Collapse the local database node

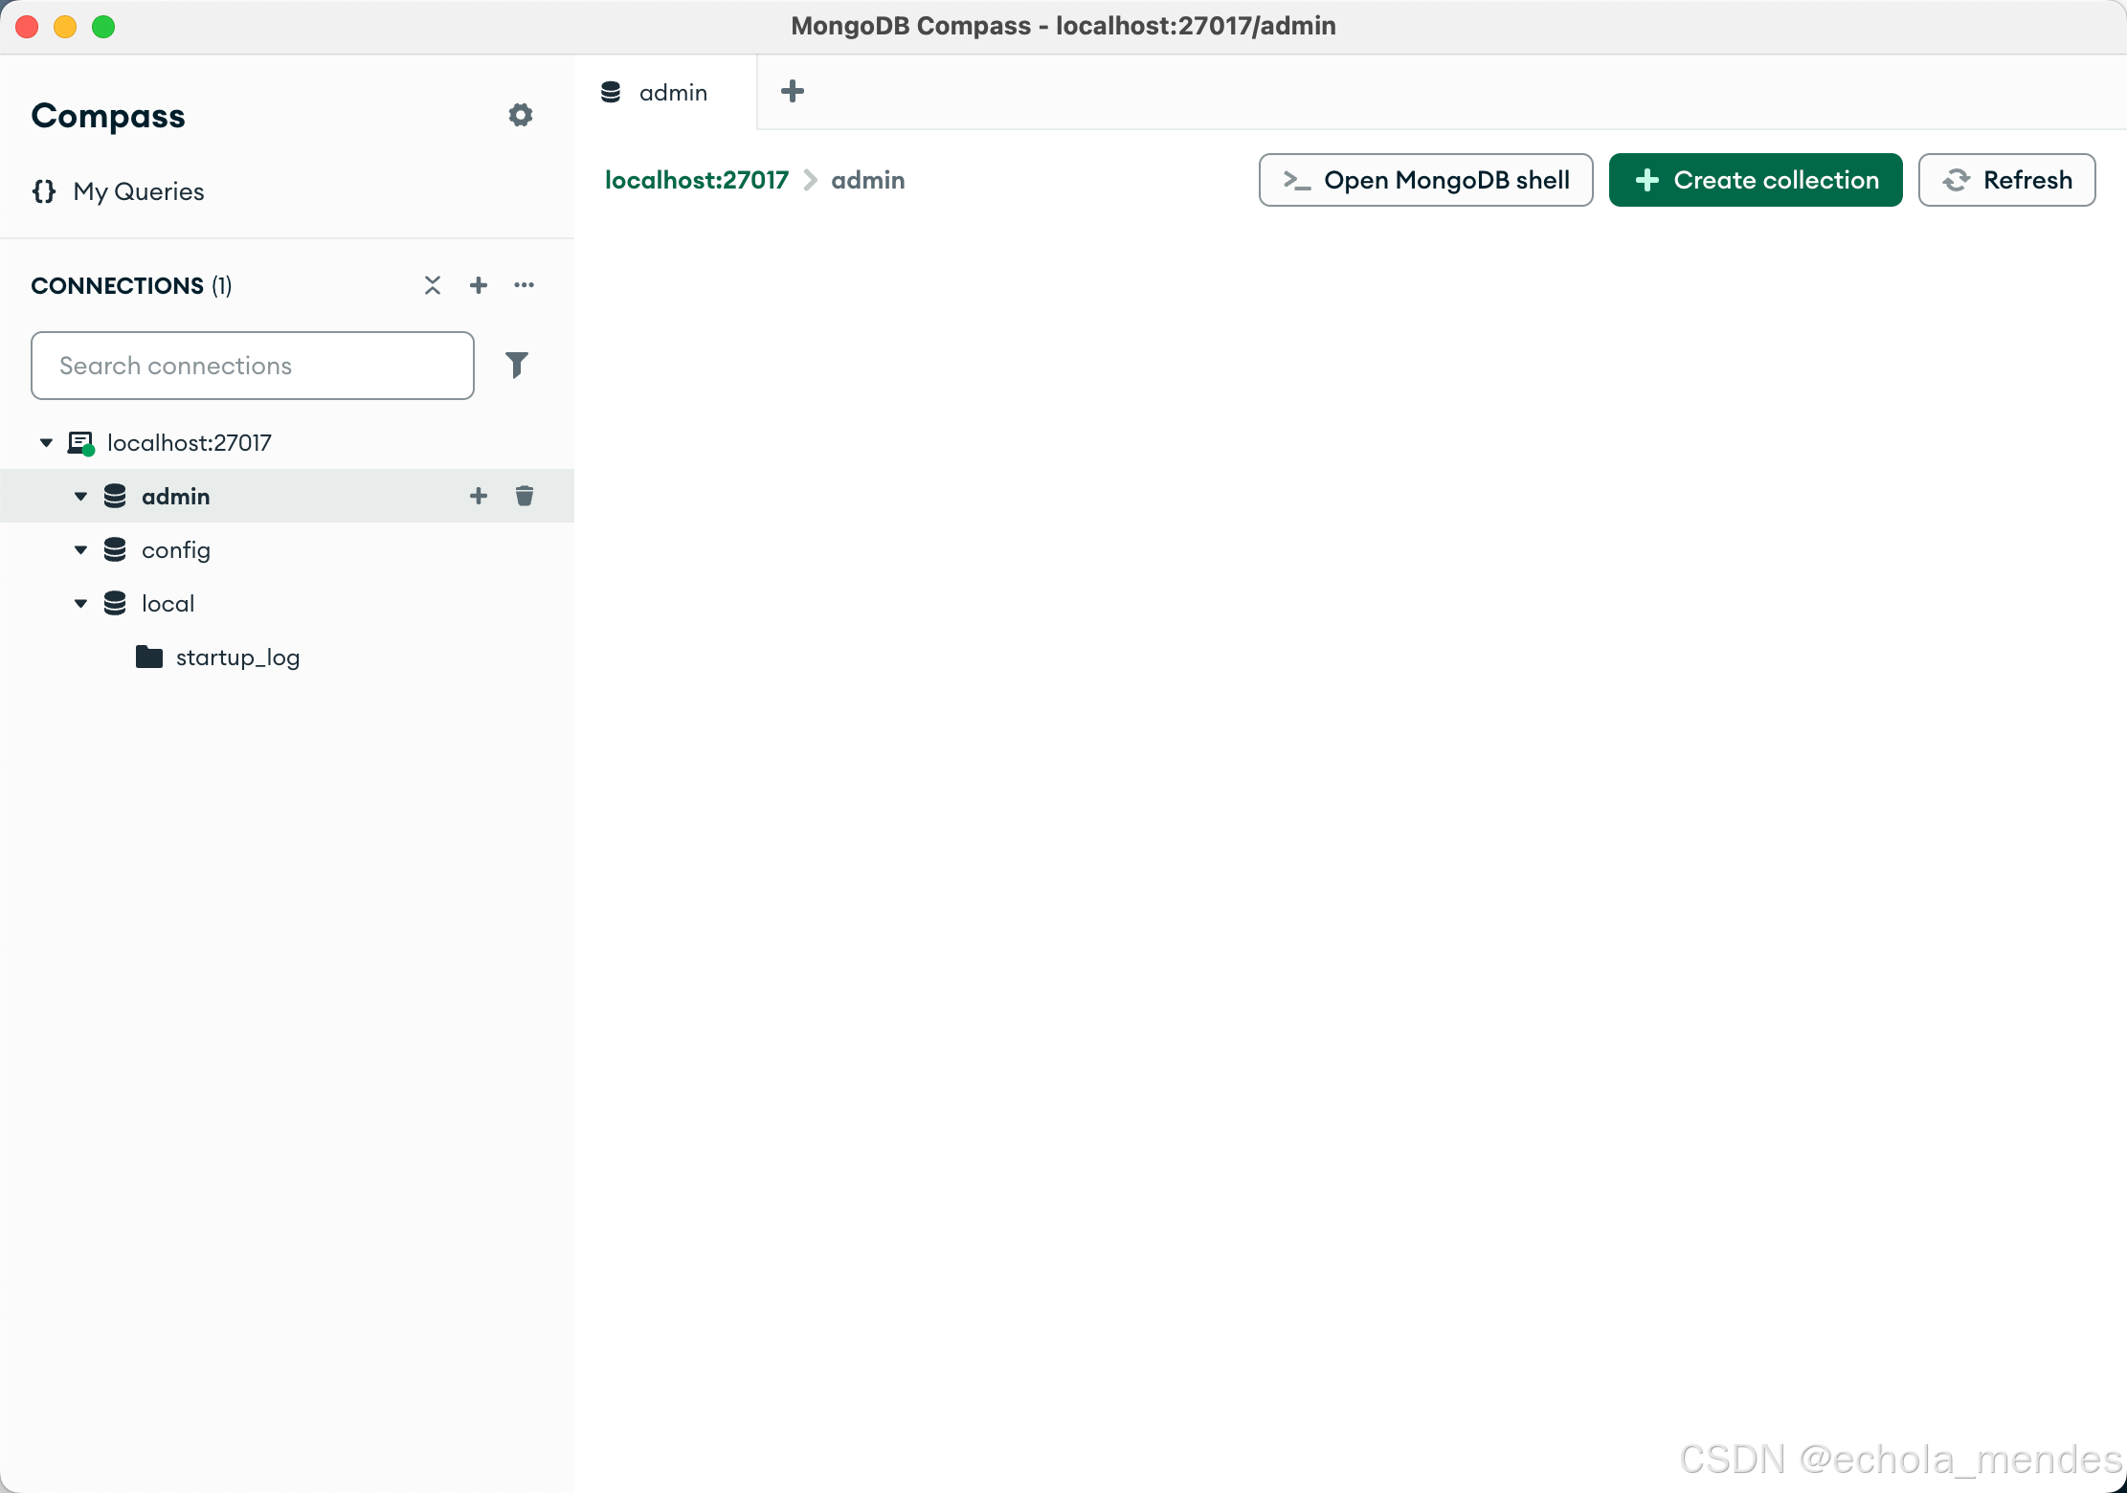(81, 604)
